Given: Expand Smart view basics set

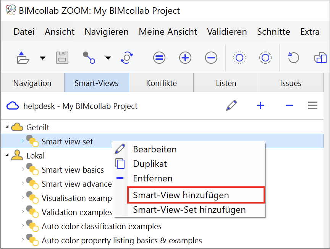Looking at the screenshot, I should (x=23, y=169).
